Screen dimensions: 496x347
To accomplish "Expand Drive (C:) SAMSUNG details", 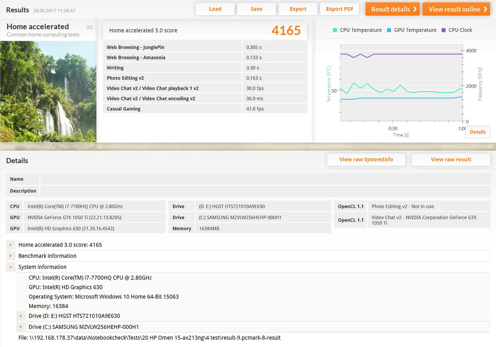I will [21, 327].
